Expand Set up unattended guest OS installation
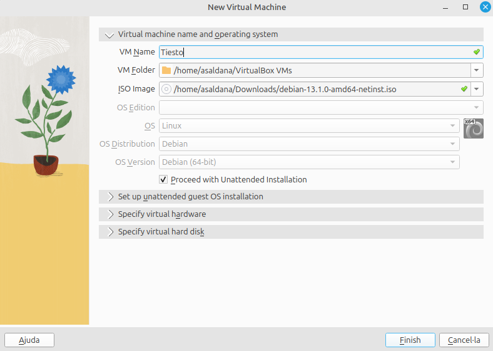 (110, 197)
